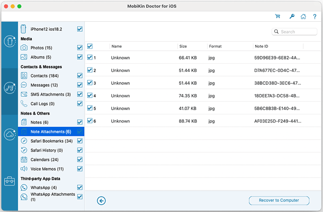Open the shopping cart purchase icon
The height and width of the screenshot is (212, 323).
pos(277,16)
